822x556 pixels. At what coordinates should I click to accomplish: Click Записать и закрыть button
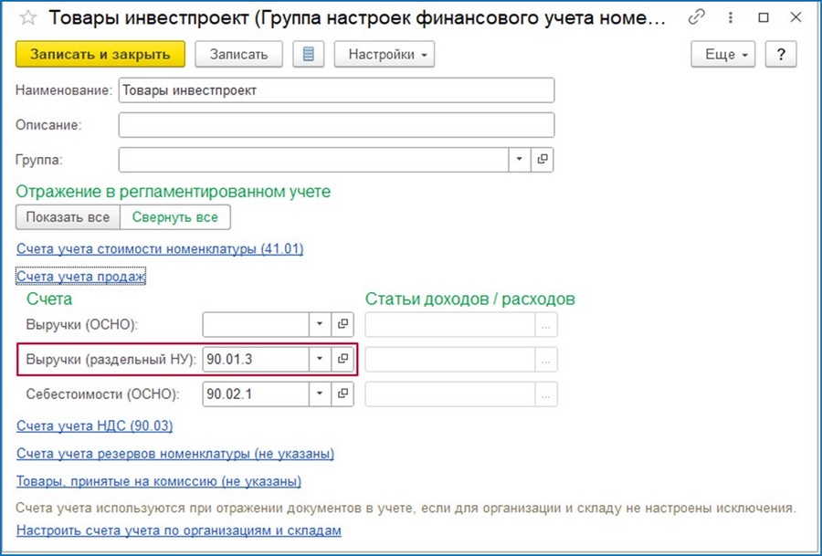[x=100, y=54]
